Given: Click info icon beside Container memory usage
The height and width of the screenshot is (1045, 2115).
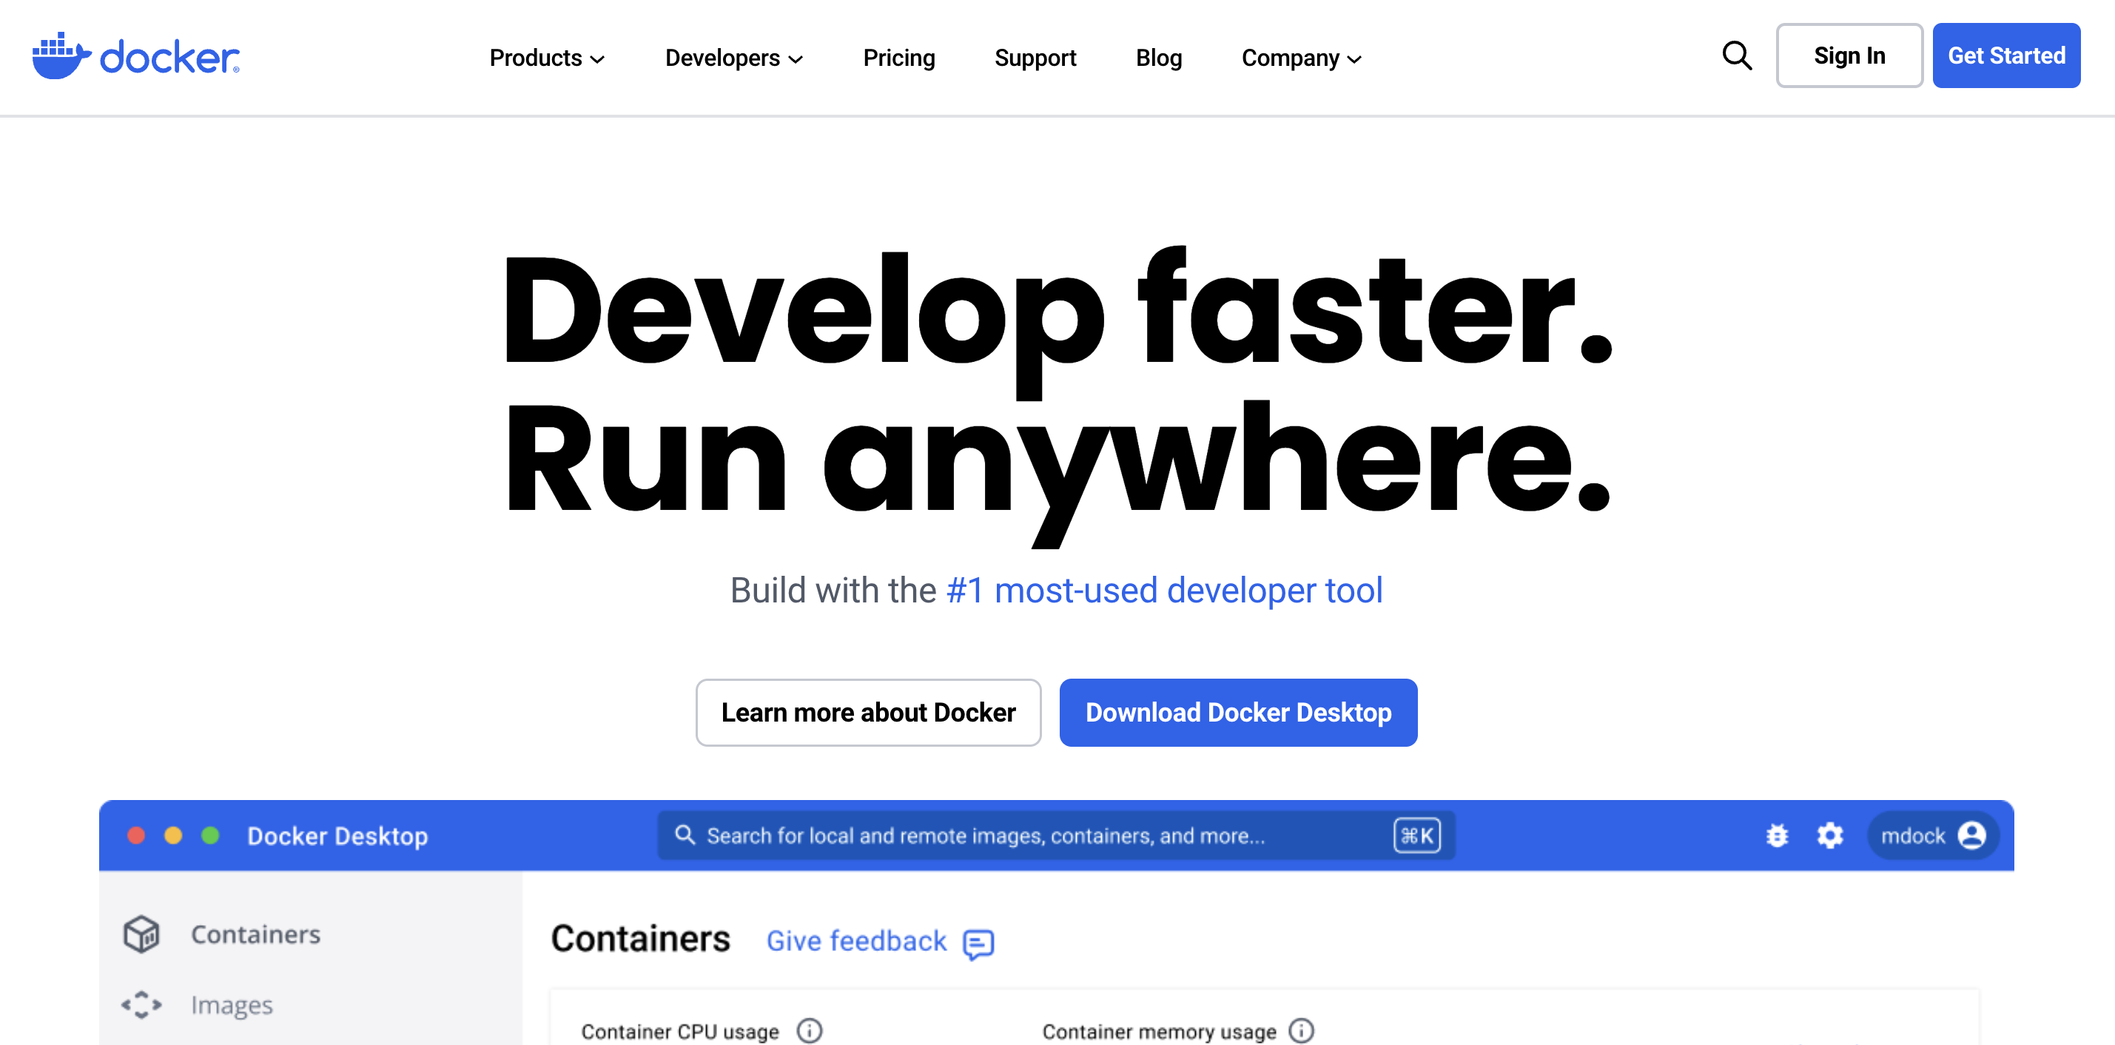Looking at the screenshot, I should click(x=1302, y=1030).
